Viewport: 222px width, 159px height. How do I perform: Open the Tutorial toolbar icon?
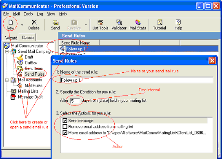(x=160, y=22)
